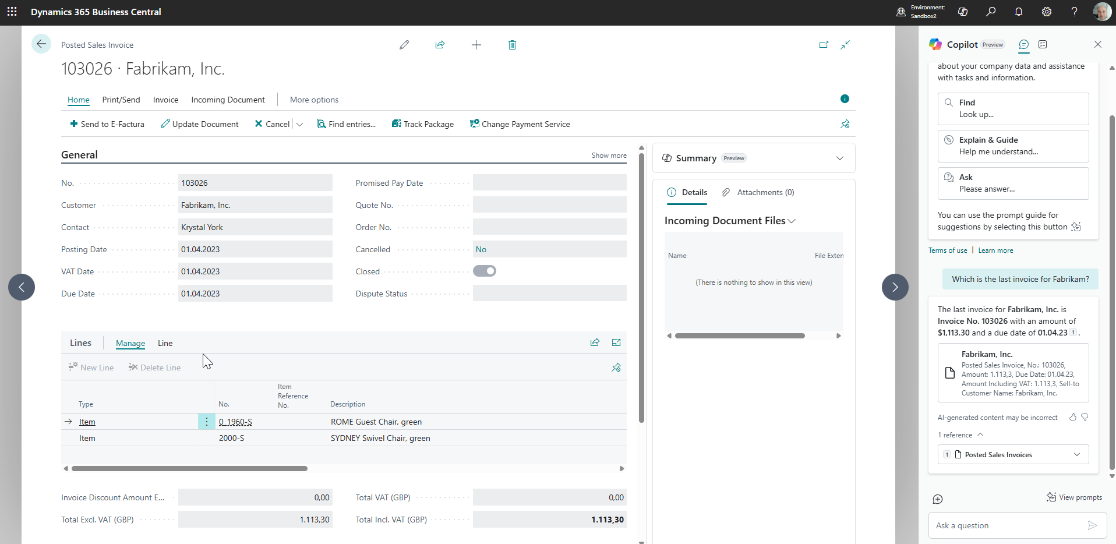Image resolution: width=1116 pixels, height=544 pixels.
Task: Expand the Posted Sales Invoices reference
Action: [x=1076, y=454]
